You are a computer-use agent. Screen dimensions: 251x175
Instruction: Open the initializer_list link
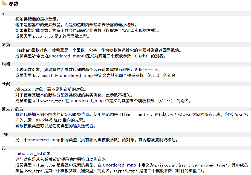(29, 154)
